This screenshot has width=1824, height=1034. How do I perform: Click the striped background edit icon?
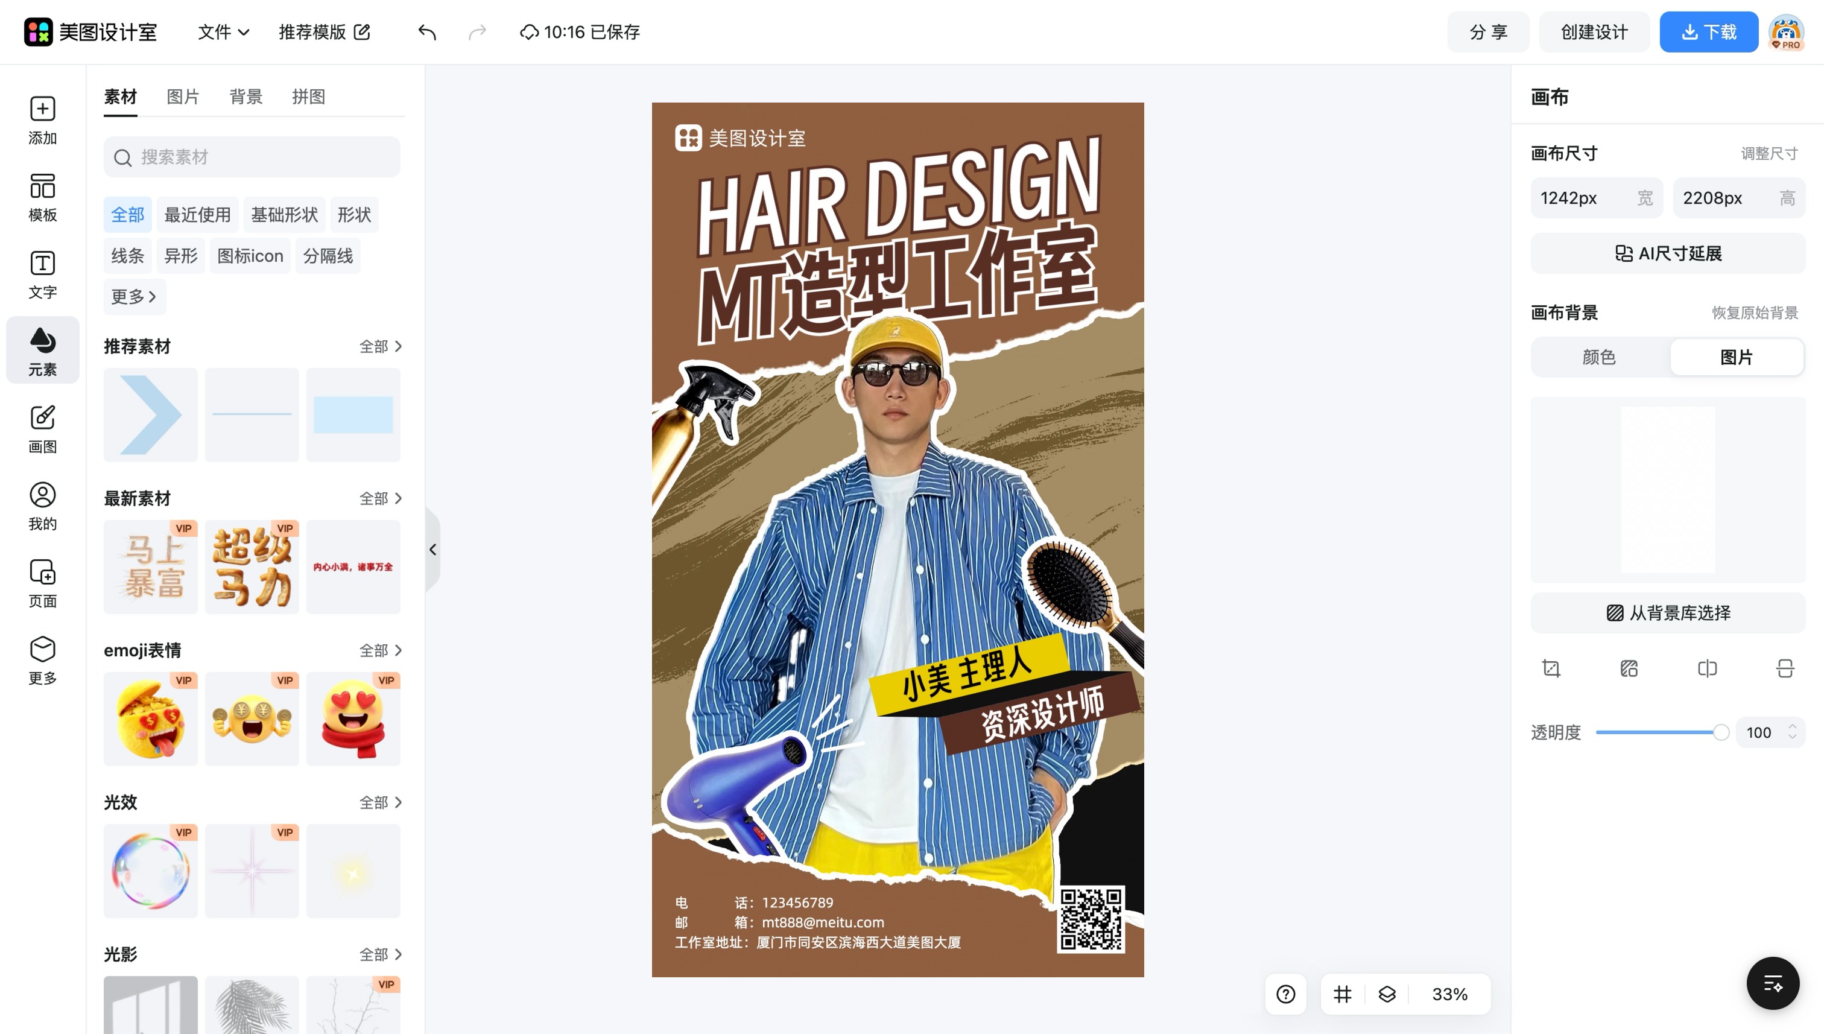tap(1629, 668)
